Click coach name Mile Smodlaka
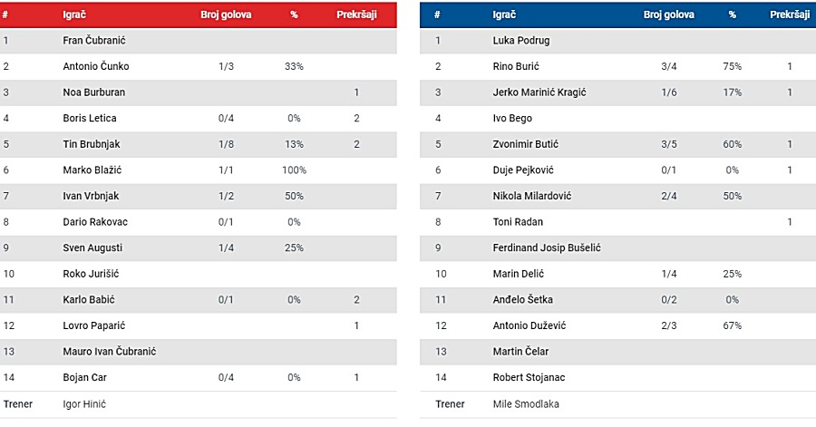Image resolution: width=816 pixels, height=427 pixels. click(526, 404)
